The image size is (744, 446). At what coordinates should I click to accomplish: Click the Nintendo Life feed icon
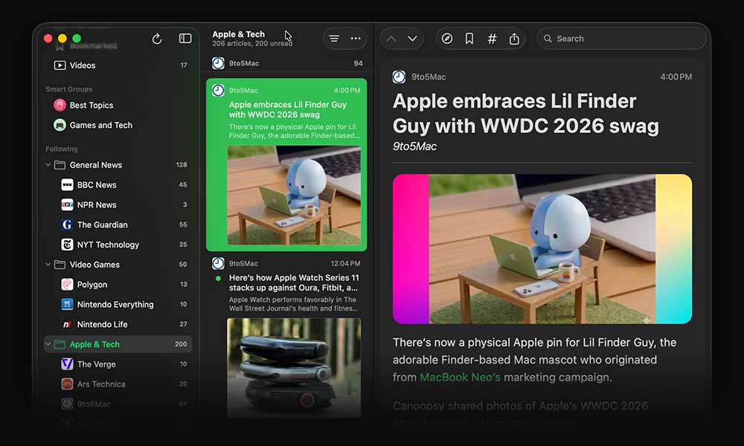coord(68,324)
